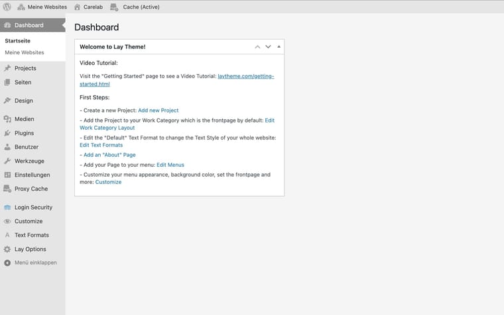Move the welcome widget down
The height and width of the screenshot is (315, 504).
(x=268, y=47)
